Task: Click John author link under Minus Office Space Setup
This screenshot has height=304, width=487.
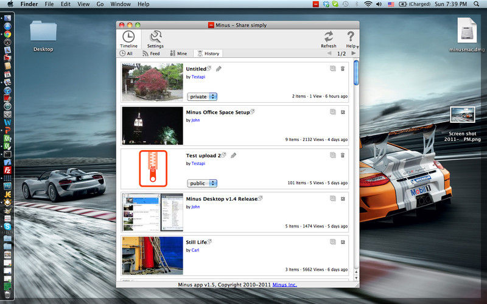Action: coord(195,120)
